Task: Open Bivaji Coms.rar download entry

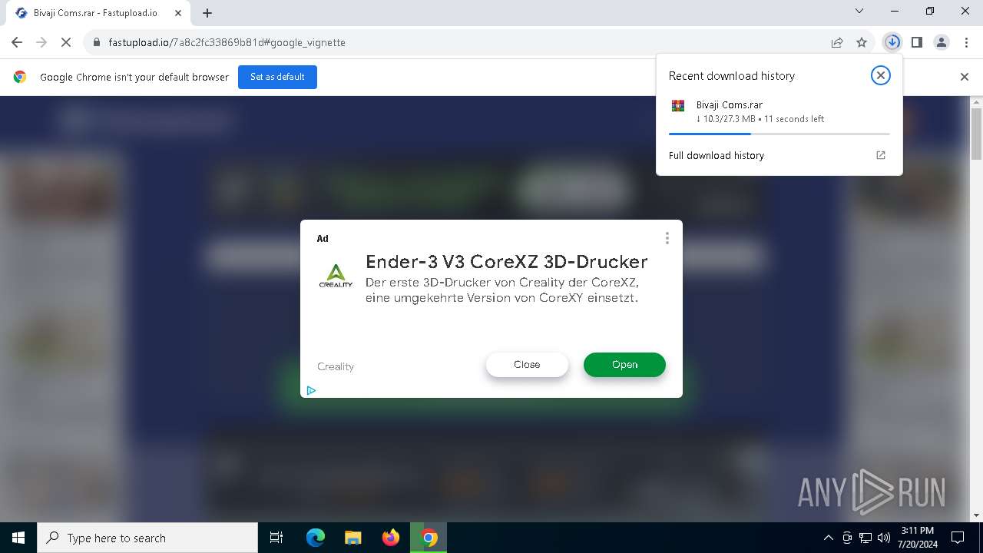Action: [779, 111]
